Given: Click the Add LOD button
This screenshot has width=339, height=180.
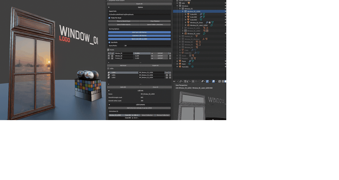Looking at the screenshot, I should pos(123,87).
